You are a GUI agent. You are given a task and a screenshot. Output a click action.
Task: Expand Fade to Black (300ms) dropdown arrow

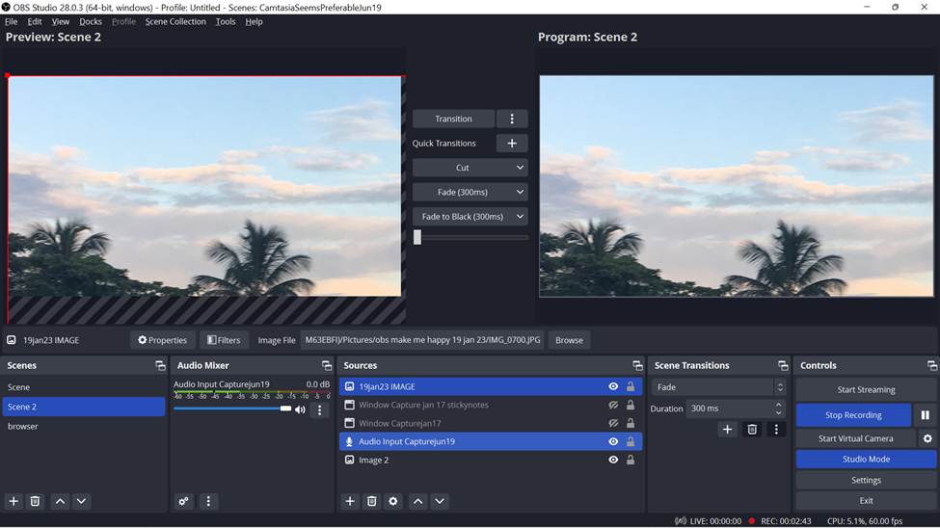tap(520, 217)
